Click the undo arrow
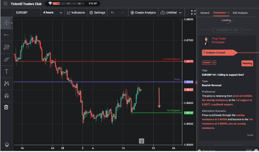This screenshot has height=152, width=259. (x=112, y=13)
